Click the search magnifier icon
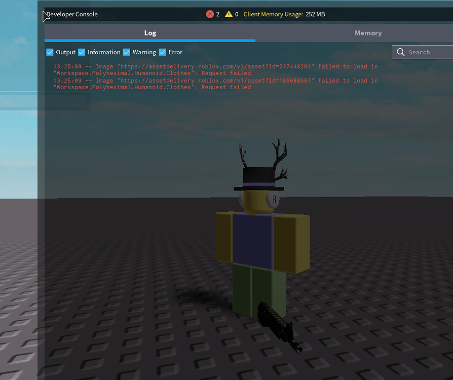Image resolution: width=453 pixels, height=380 pixels. pyautogui.click(x=401, y=52)
